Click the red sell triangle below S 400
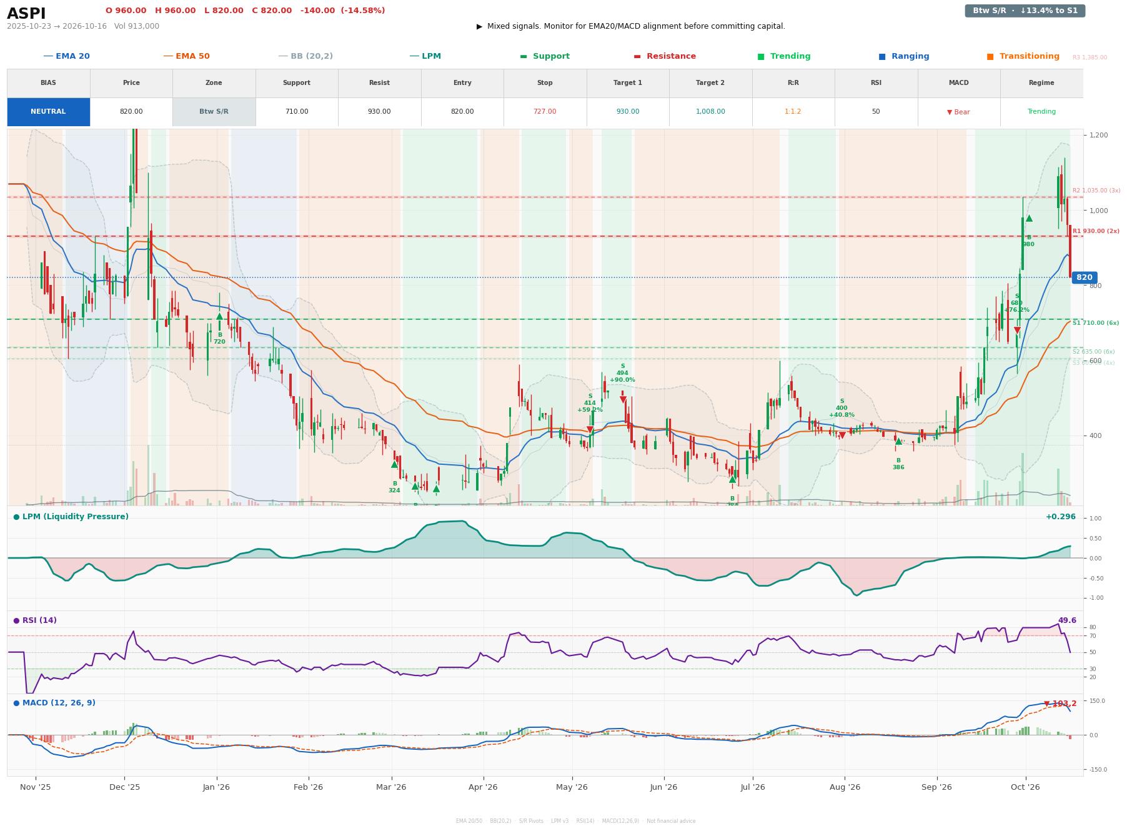This screenshot has height=831, width=1127. click(x=842, y=435)
